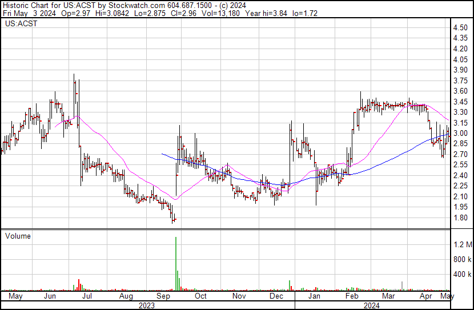
Task: Select the Oct marker on the time axis
Action: pos(200,297)
